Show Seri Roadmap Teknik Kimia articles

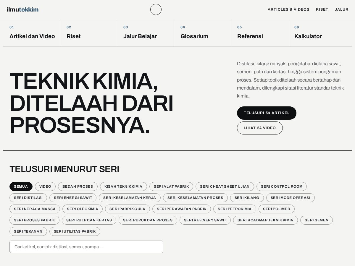pos(265,220)
